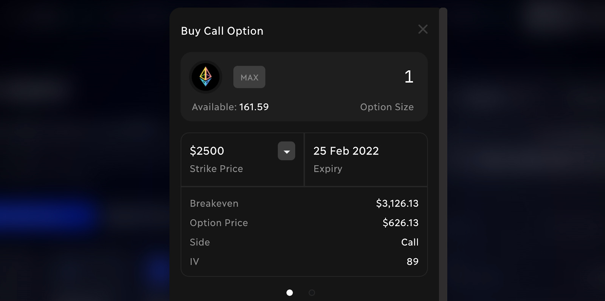Viewport: 605px width, 301px height.
Task: Click the Option Size label
Action: [387, 107]
